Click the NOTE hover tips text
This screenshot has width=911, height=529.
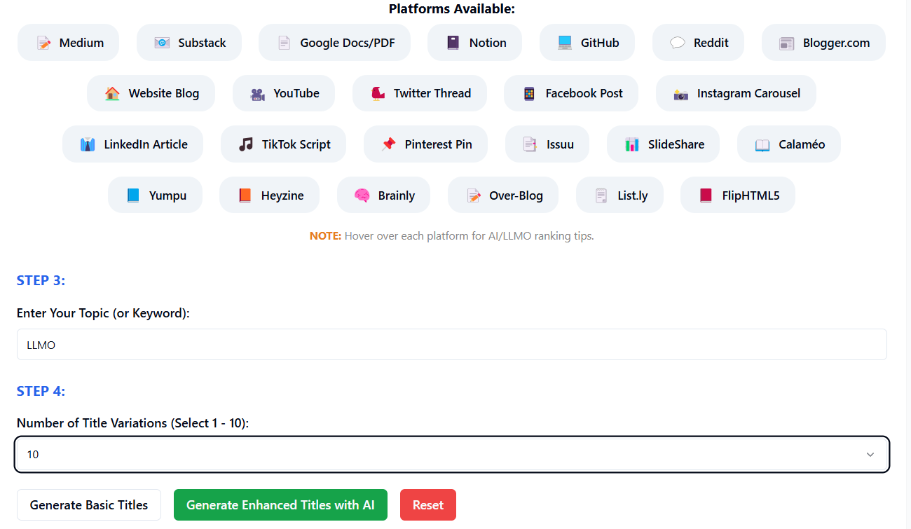tap(452, 236)
